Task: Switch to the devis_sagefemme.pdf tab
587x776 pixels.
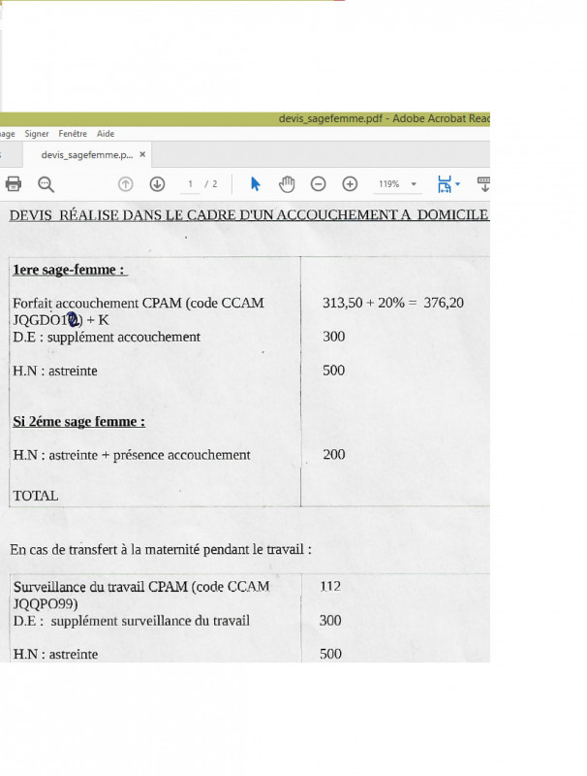Action: click(x=86, y=155)
